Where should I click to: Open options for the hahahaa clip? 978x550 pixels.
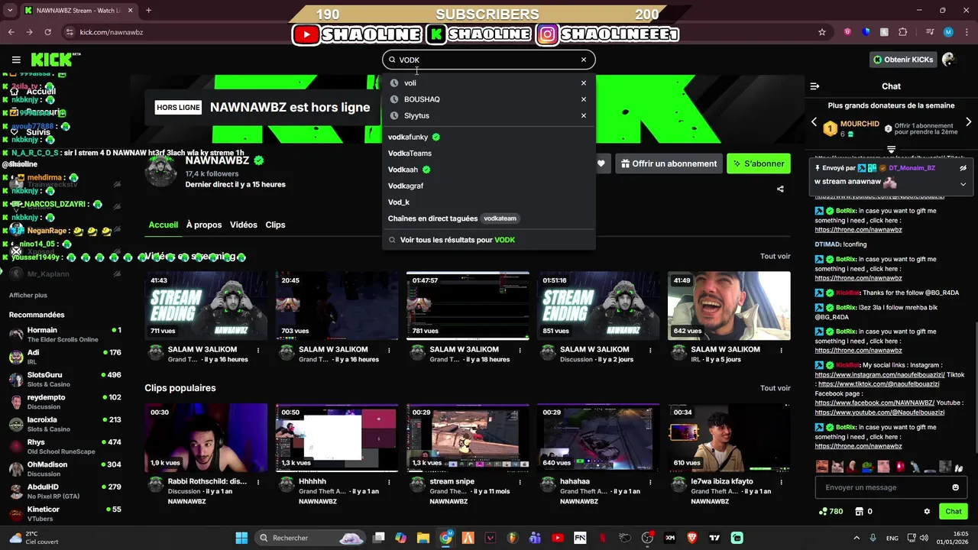[650, 482]
